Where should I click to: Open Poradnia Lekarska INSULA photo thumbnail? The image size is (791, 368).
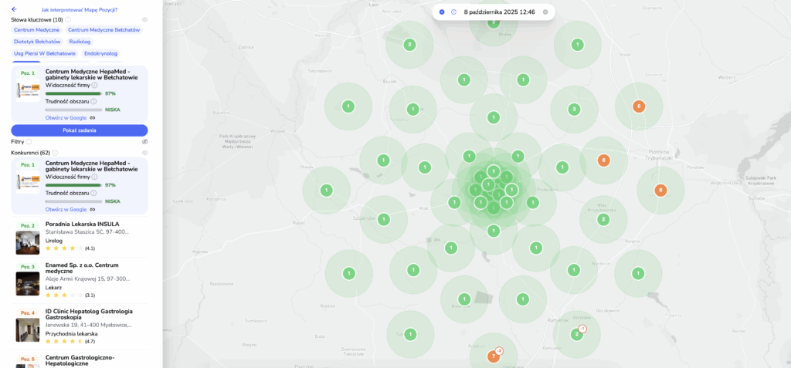(x=27, y=242)
